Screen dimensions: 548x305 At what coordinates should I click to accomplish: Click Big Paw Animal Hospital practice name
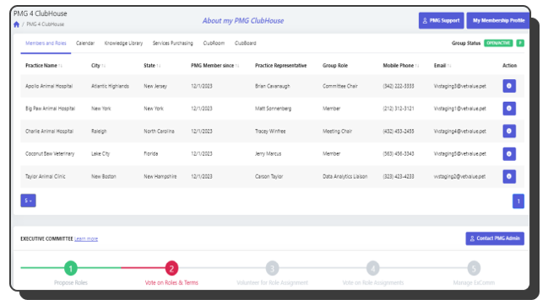(51, 109)
